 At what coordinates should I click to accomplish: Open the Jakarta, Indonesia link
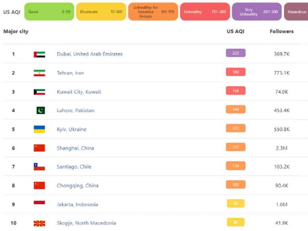[78, 204]
